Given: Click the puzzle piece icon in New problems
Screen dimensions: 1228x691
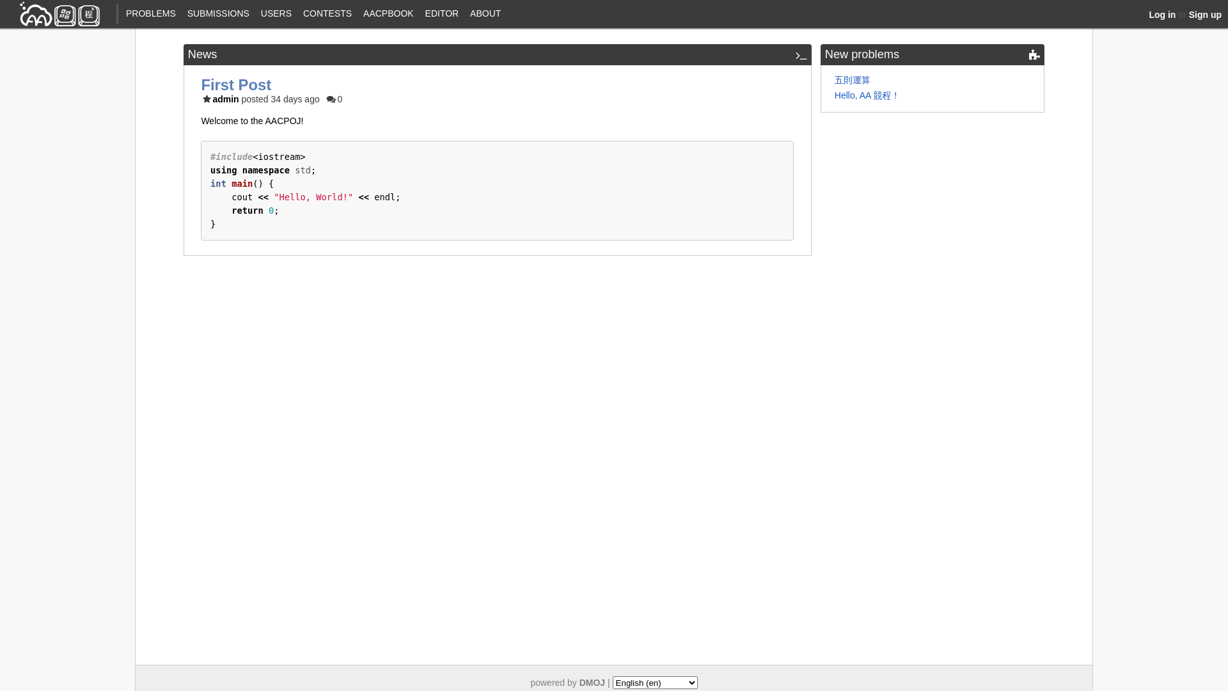Looking at the screenshot, I should (1034, 55).
